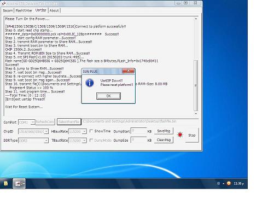Click 'Step 11. wait program time' log line
Screen dimensions: 280x210
[35, 91]
